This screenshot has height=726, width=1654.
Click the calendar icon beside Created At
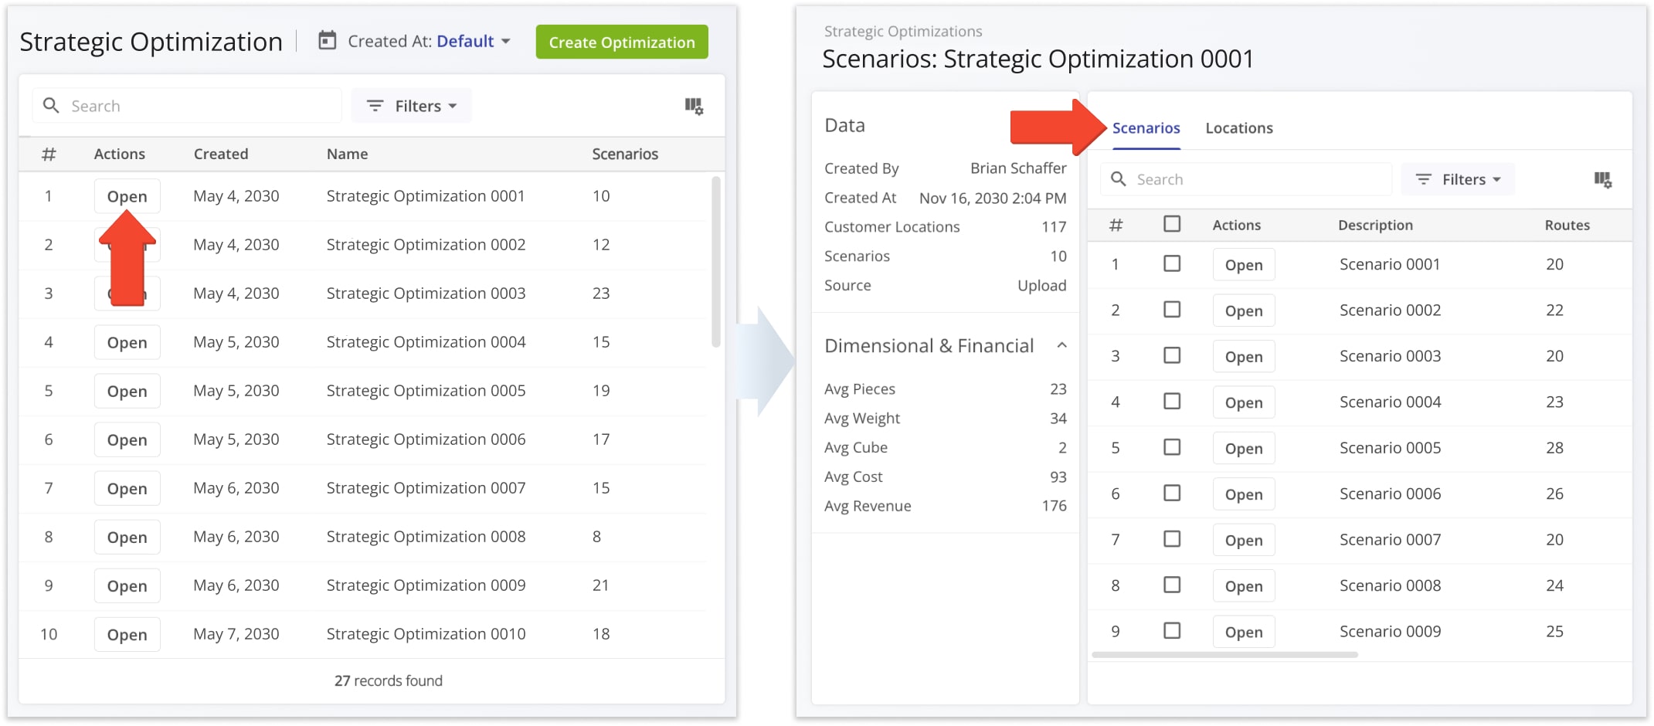coord(328,41)
